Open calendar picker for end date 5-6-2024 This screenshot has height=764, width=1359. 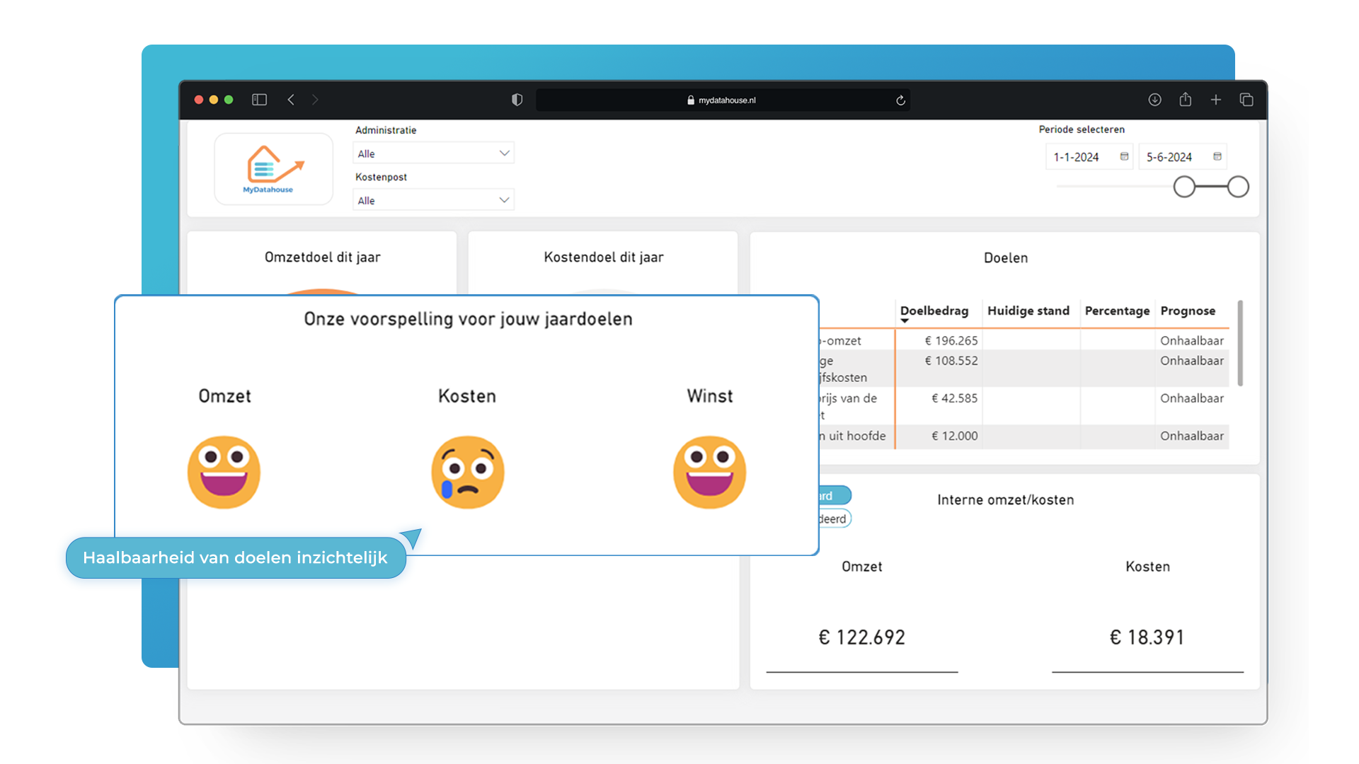tap(1217, 156)
